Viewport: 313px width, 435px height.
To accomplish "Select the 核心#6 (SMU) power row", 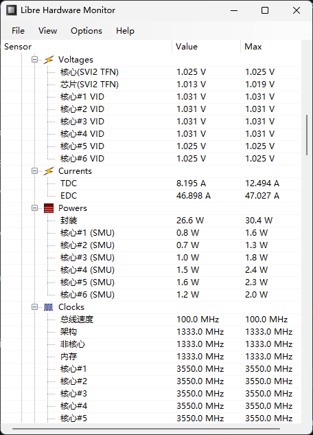I will (151, 295).
